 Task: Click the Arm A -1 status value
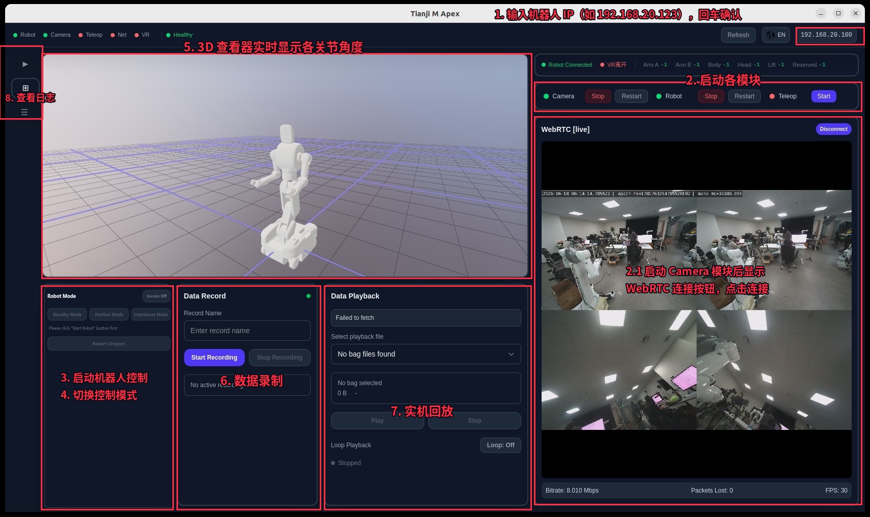[x=655, y=65]
